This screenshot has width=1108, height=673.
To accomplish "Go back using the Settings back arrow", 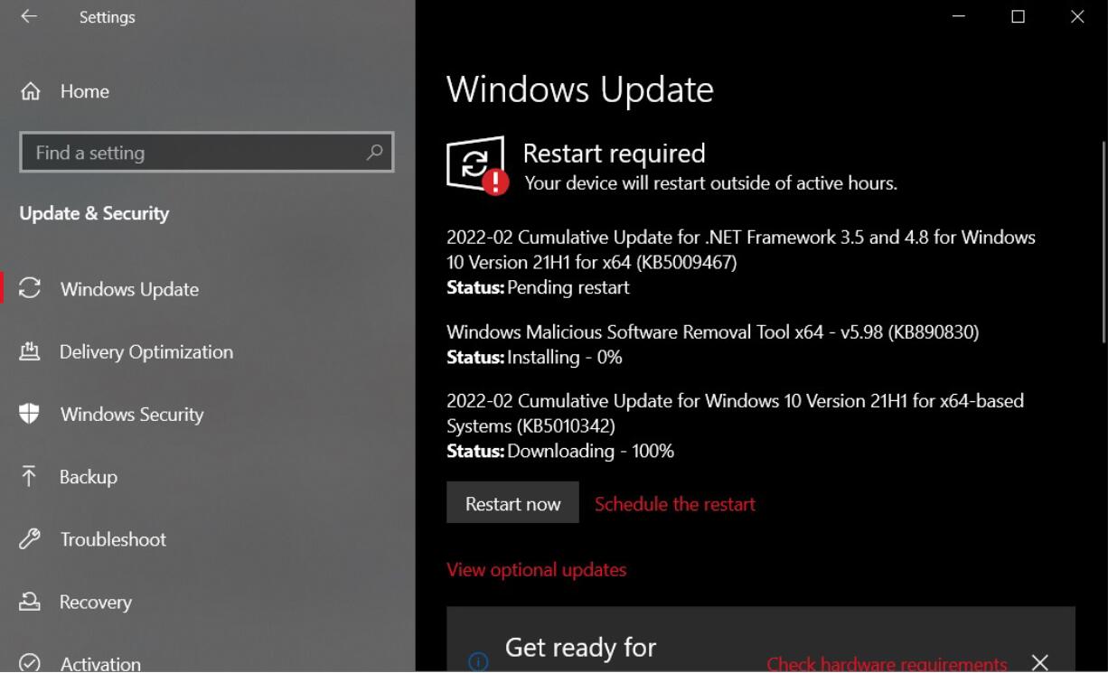I will 29,17.
